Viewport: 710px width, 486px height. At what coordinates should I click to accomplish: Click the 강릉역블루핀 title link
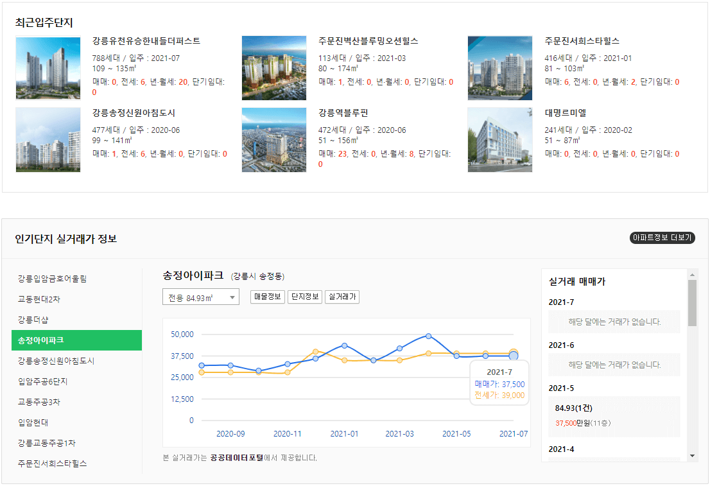(343, 113)
